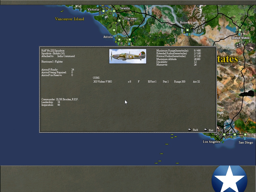This screenshot has height=192, width=256.
Task: Click the Effect 1 gun stat
Action: point(152,82)
